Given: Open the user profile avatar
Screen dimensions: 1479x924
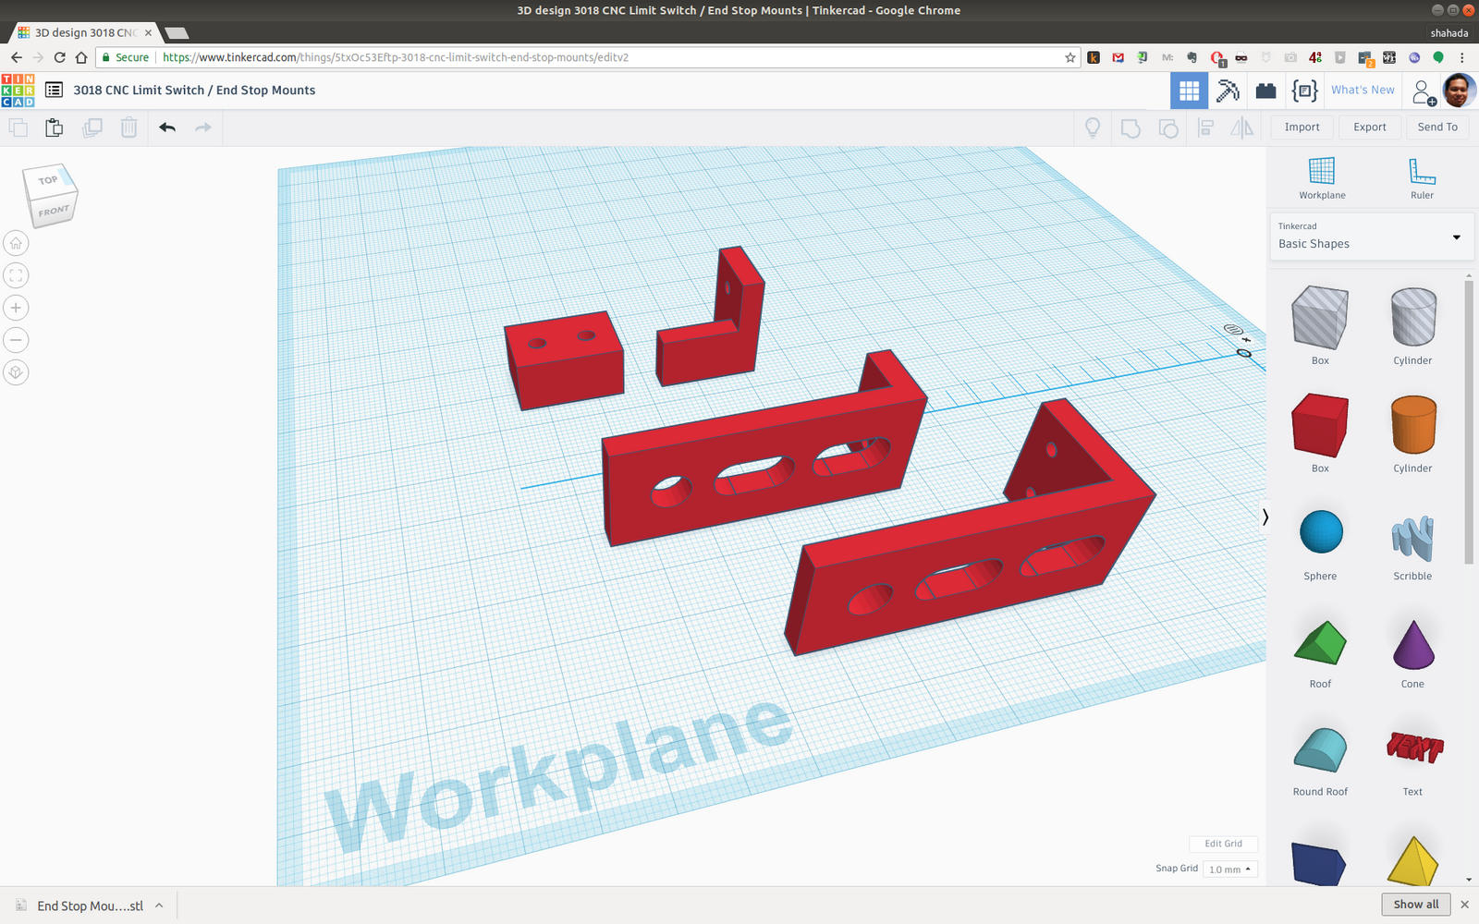Looking at the screenshot, I should click(1460, 91).
